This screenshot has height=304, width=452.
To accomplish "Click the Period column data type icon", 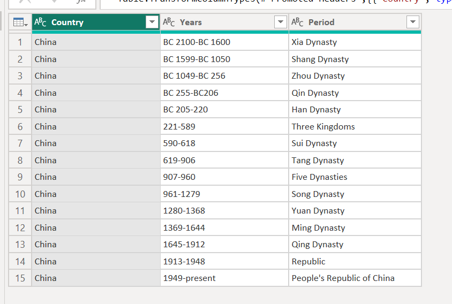I will click(x=297, y=22).
